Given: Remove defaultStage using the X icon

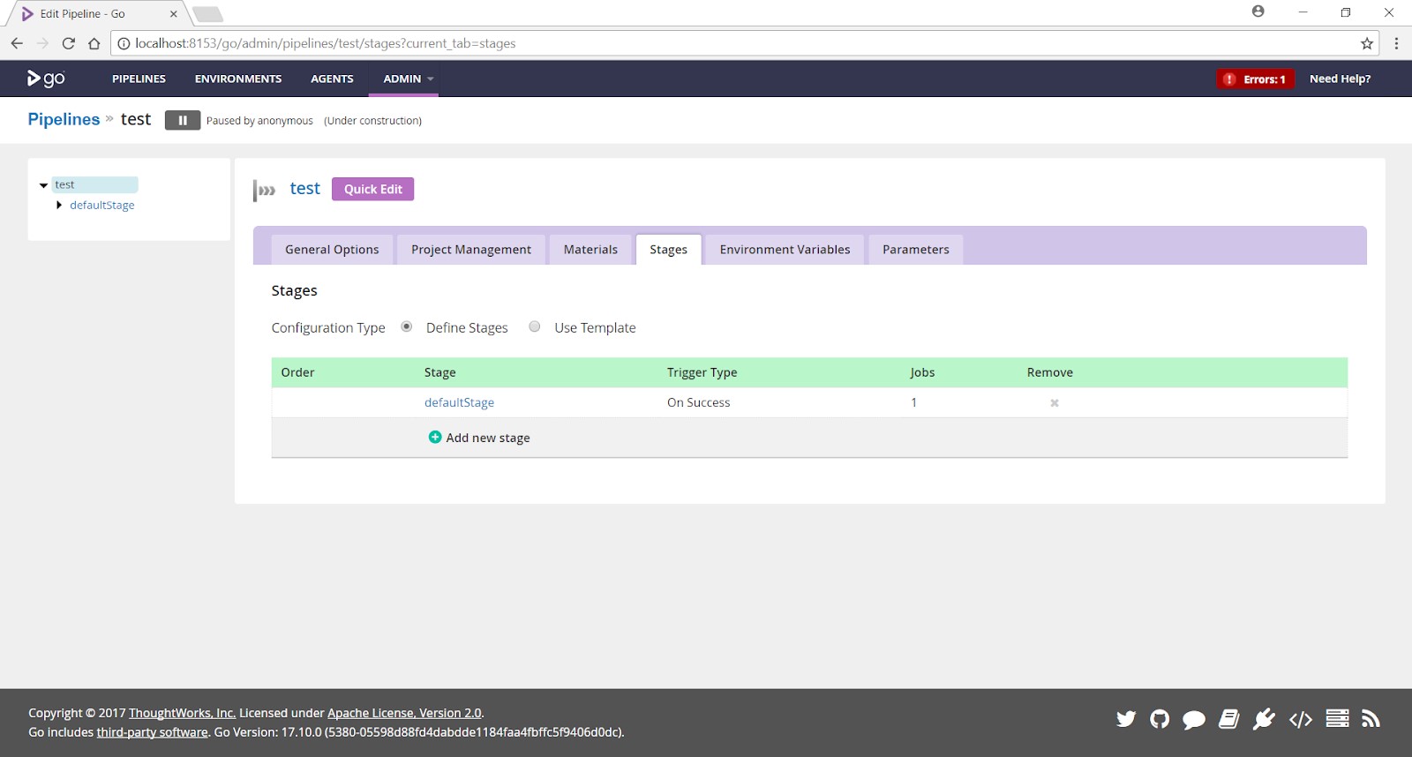Looking at the screenshot, I should tap(1054, 403).
